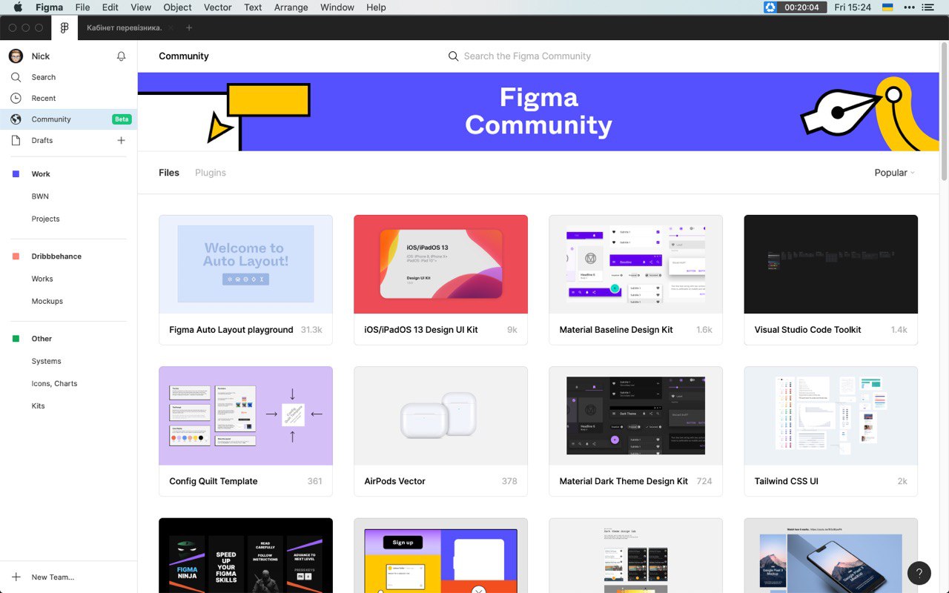Open the Mockups project

pos(47,301)
